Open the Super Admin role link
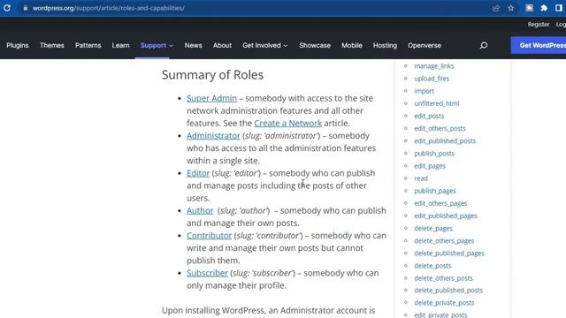 (211, 98)
